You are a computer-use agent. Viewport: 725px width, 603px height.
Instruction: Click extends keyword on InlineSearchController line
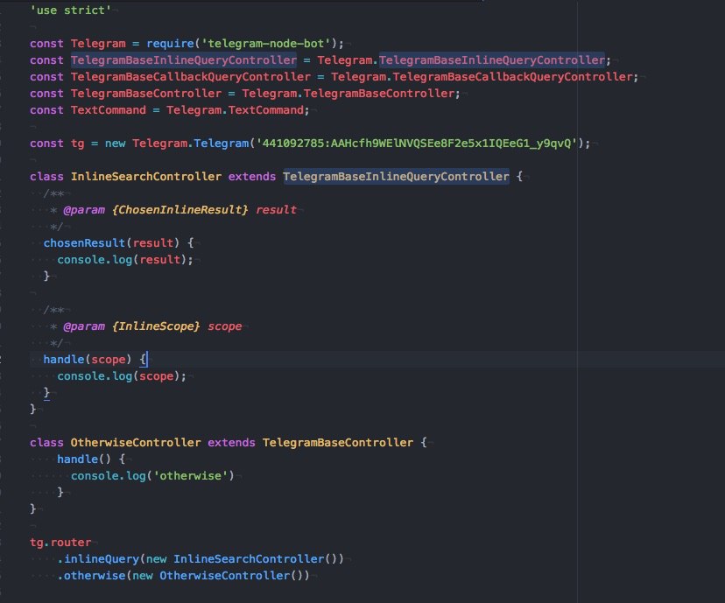pyautogui.click(x=252, y=177)
